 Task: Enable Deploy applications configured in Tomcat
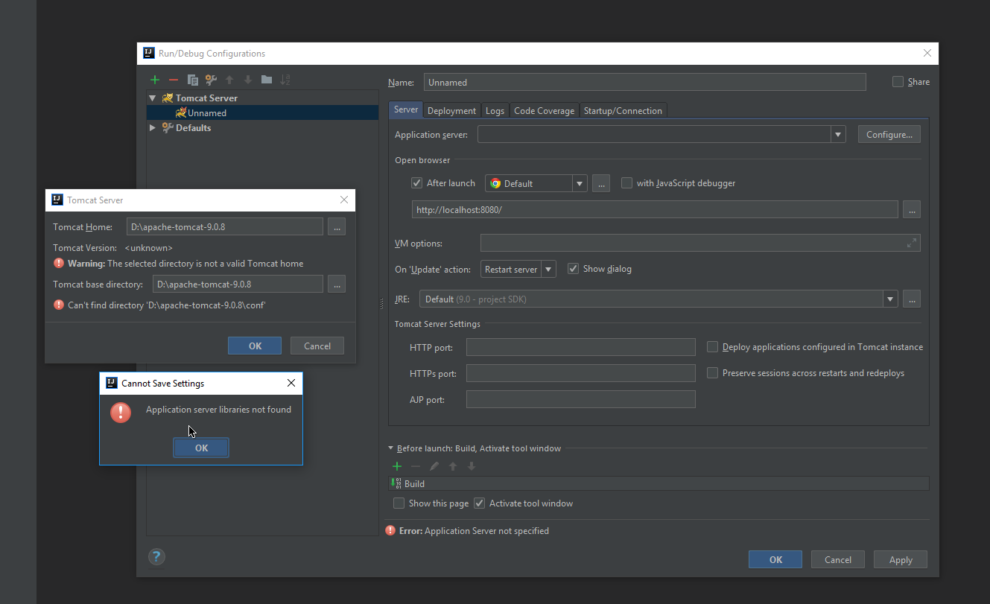tap(712, 347)
